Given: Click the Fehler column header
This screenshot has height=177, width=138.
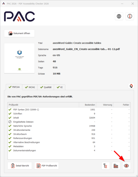Looking at the screenshot, I should pos(122,105).
